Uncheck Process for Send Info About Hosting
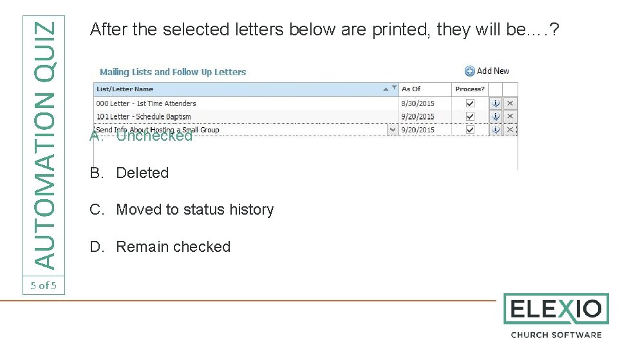Viewport: 618px width, 347px height. coord(470,130)
